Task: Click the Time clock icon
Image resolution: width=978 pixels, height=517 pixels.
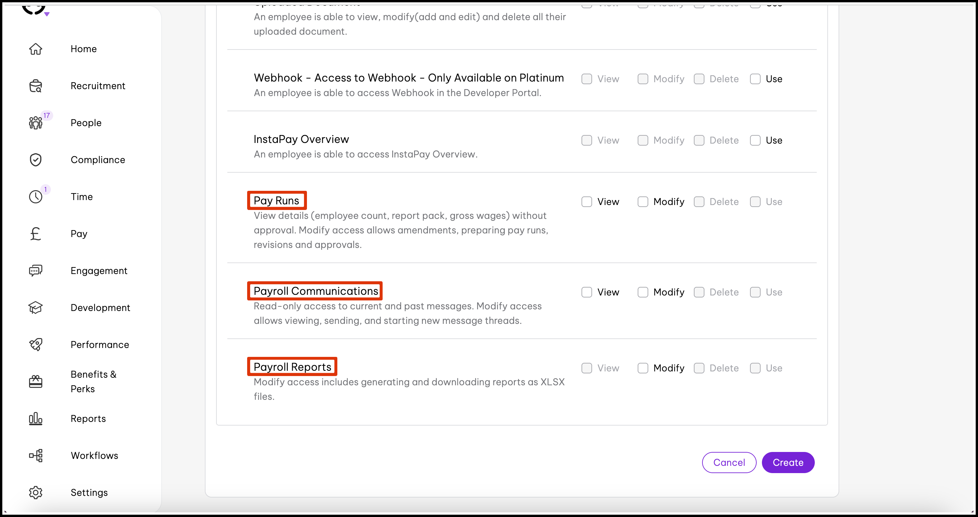Action: [36, 197]
